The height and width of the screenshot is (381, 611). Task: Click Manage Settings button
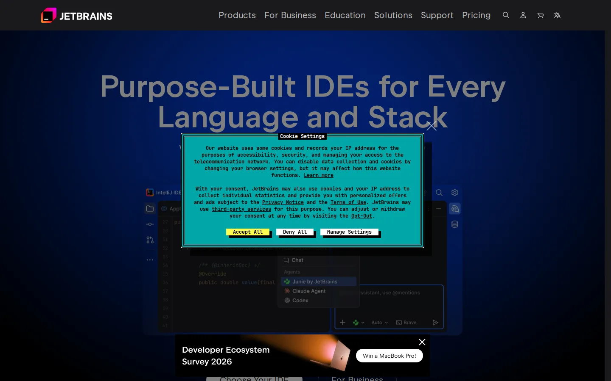[x=349, y=232]
